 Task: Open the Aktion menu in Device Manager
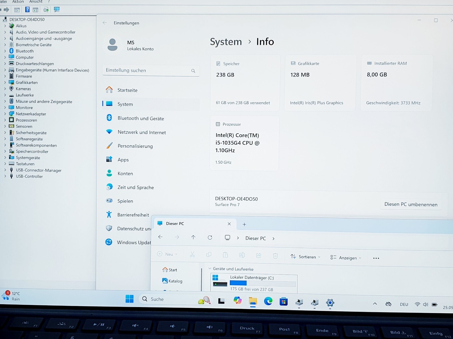18,2
